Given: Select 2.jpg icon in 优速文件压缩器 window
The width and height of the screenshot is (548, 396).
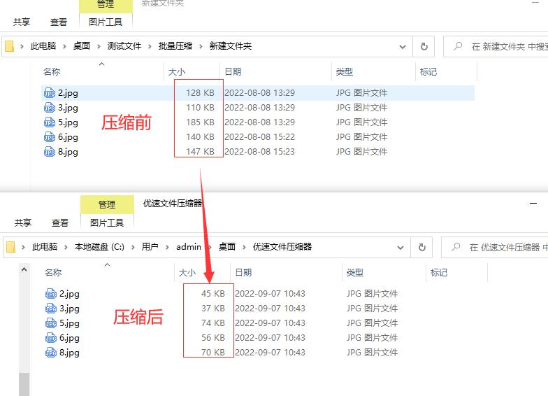Looking at the screenshot, I should [x=51, y=294].
